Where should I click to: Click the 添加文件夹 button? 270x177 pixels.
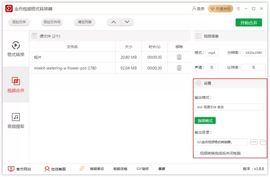[52, 22]
